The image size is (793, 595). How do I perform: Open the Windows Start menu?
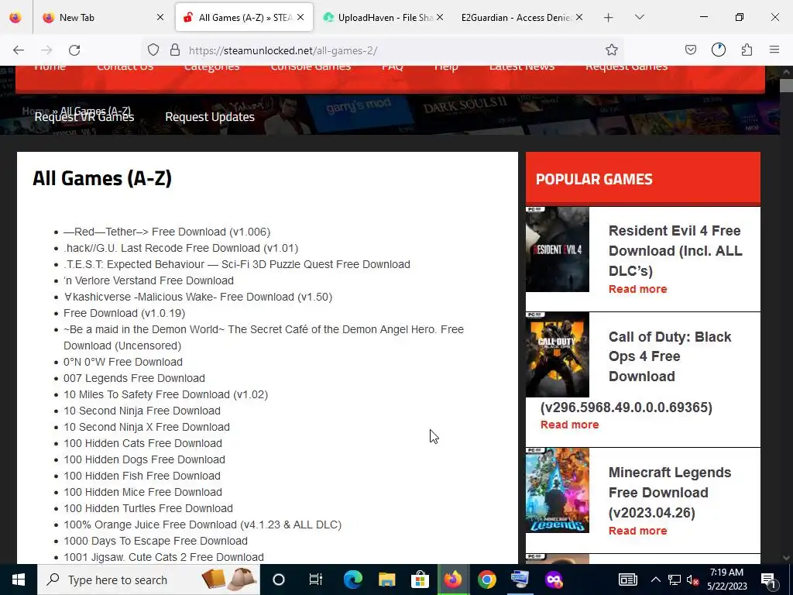click(19, 580)
